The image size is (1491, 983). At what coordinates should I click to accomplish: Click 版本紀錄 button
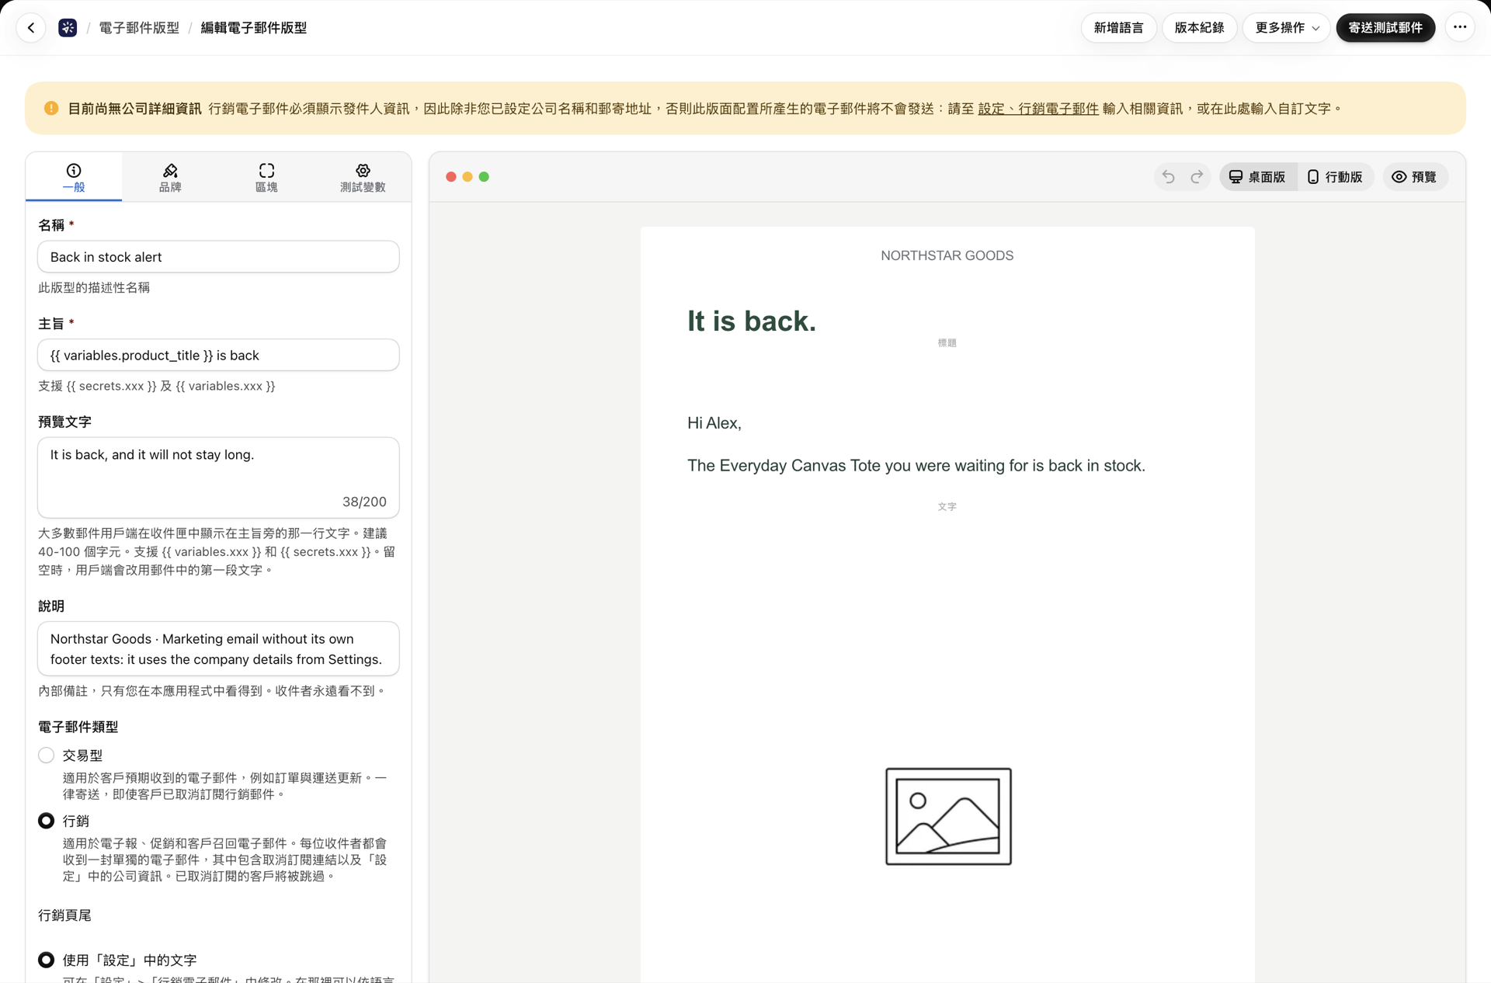coord(1199,28)
